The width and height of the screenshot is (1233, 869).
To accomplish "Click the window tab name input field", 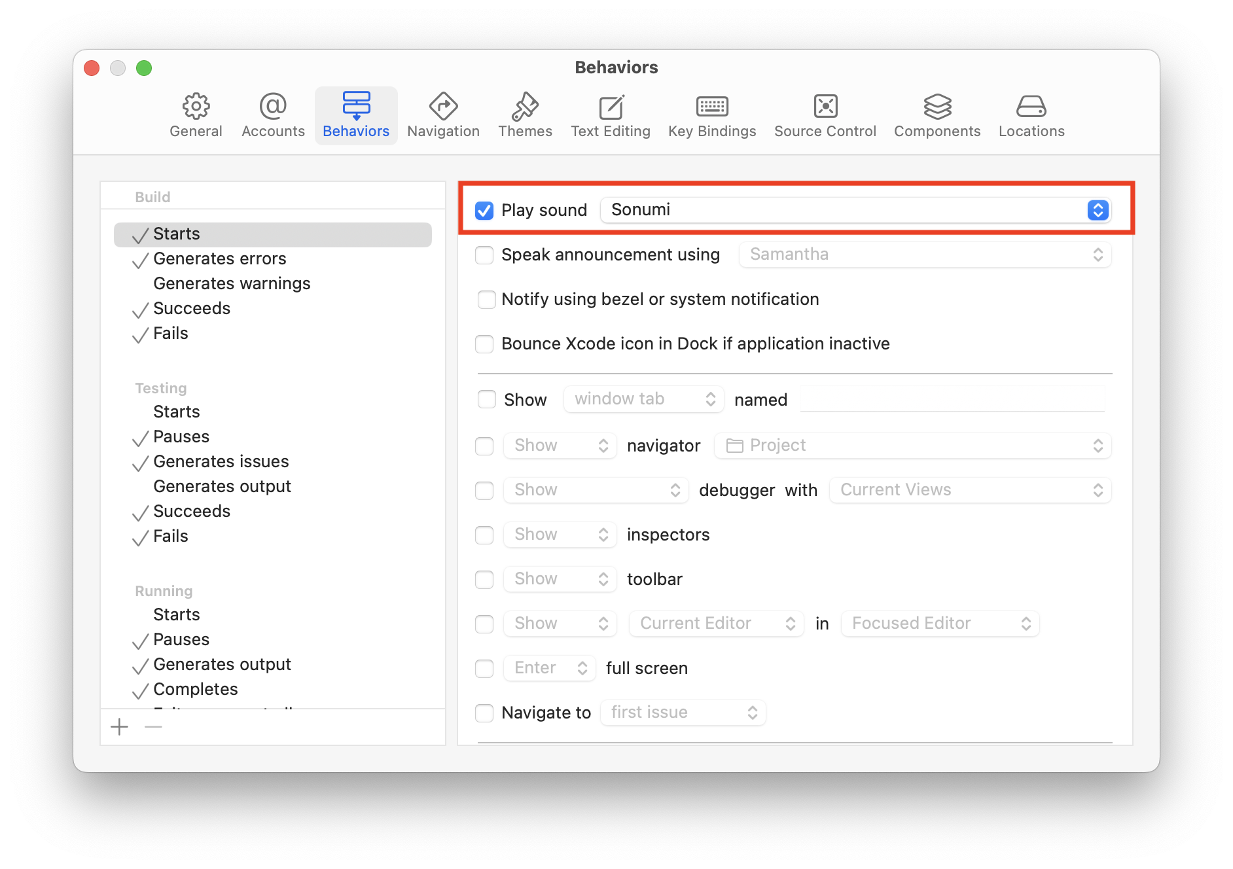I will [952, 399].
